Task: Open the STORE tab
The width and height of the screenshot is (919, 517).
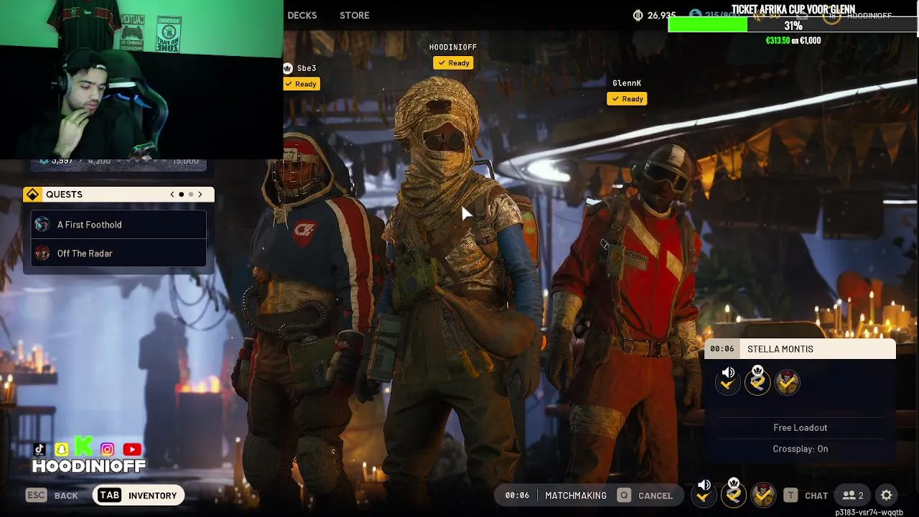Action: (x=355, y=15)
